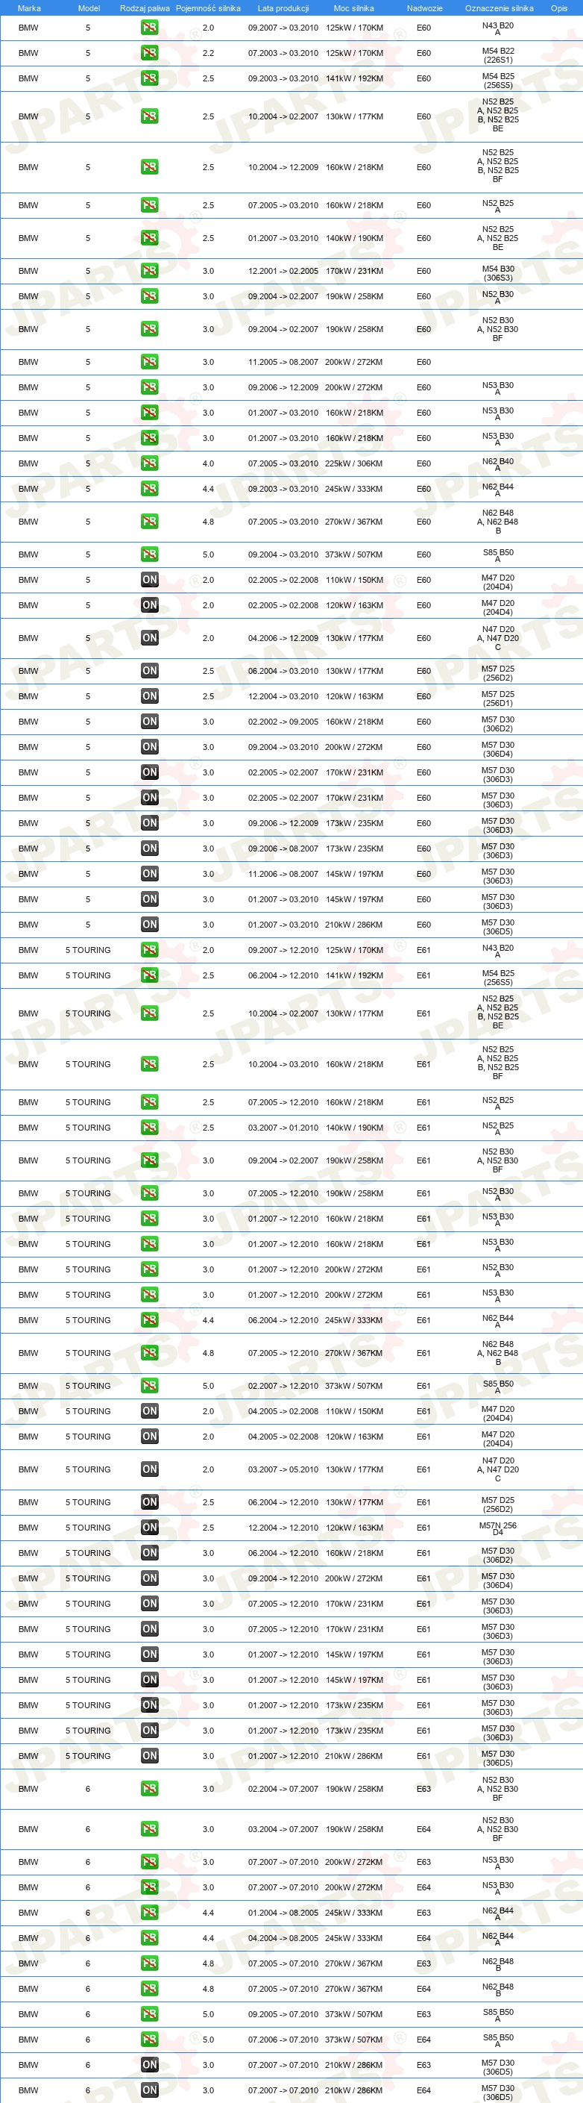Select E60 engine code 'N62 B40 A'
The height and width of the screenshot is (2103, 583).
point(497,464)
